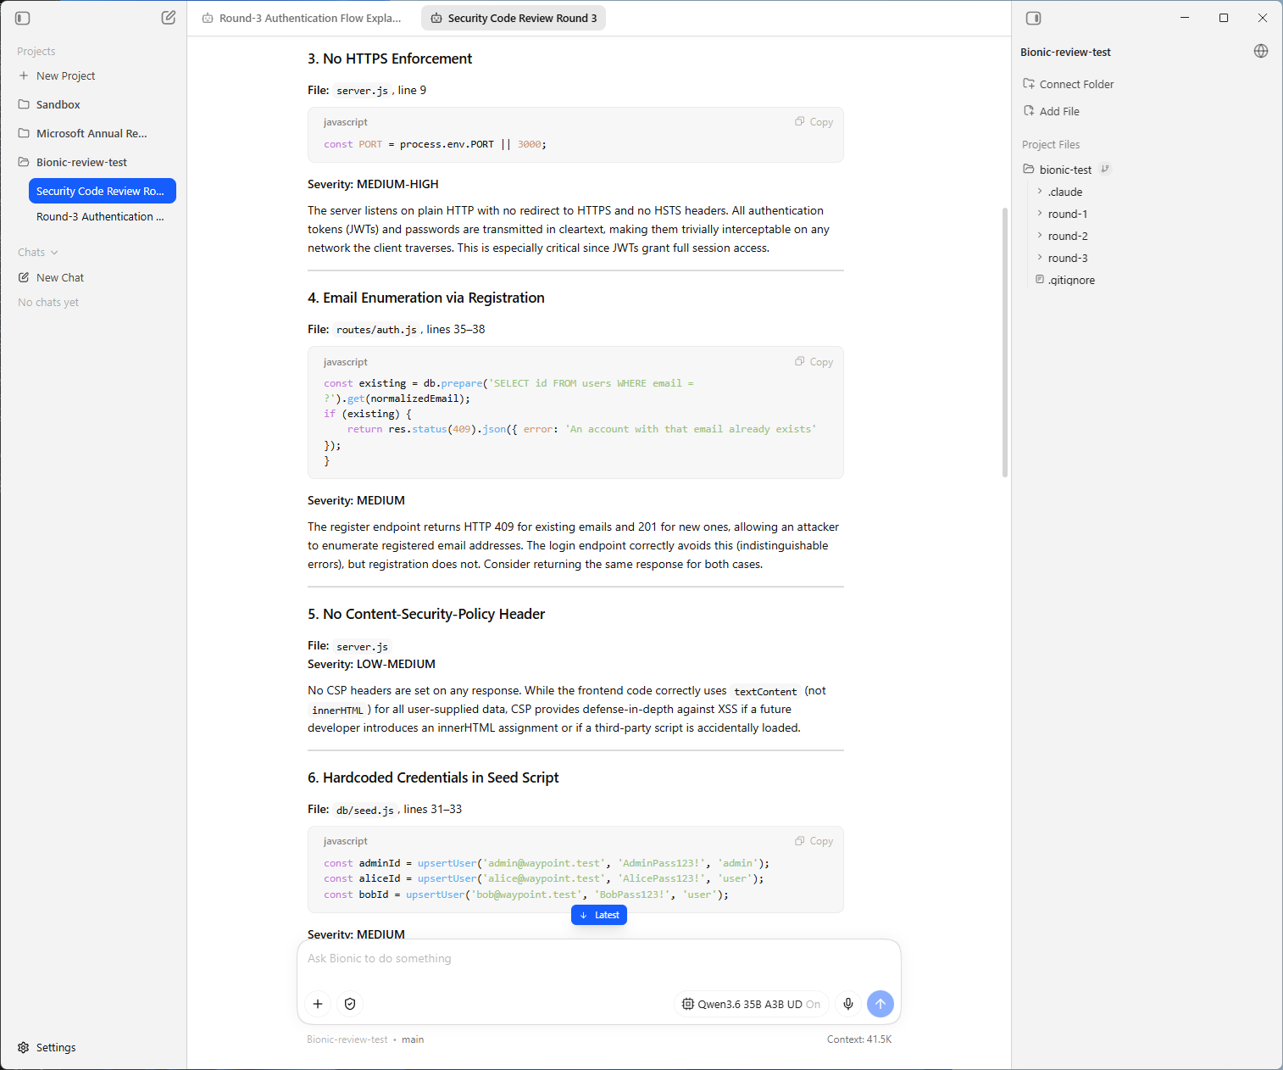Screen dimensions: 1283x1070
Task: Toggle the left sidebar panel icon
Action: tap(23, 18)
